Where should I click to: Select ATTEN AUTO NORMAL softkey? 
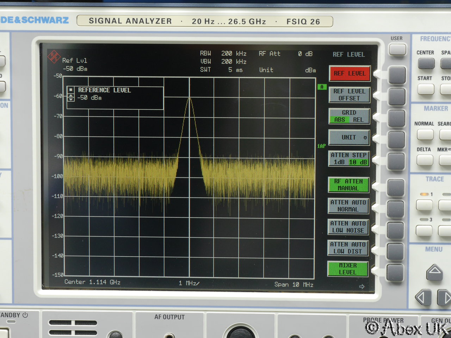348,206
